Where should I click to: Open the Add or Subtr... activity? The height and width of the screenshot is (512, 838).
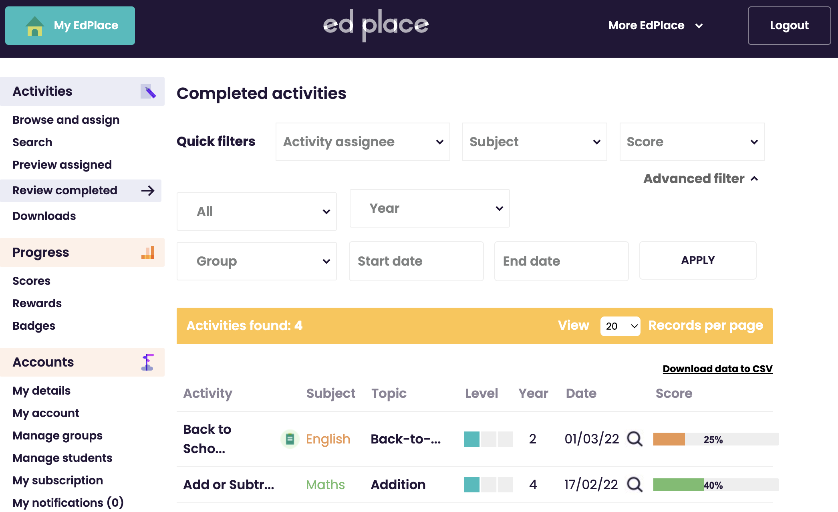[x=229, y=485]
